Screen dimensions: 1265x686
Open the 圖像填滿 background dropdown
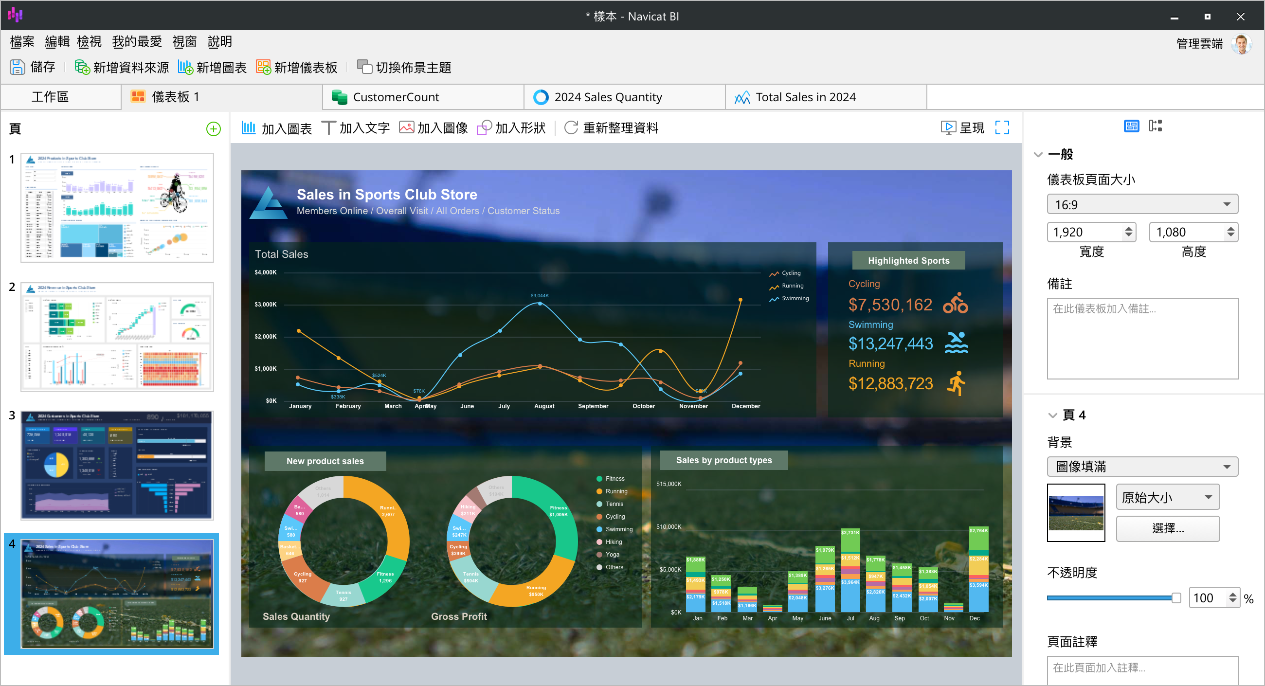1142,467
